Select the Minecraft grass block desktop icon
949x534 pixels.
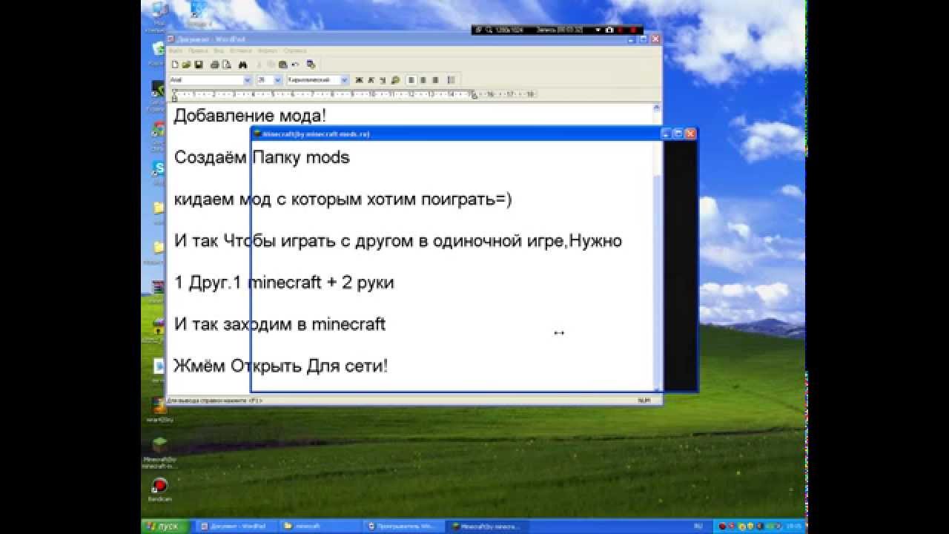coord(159,452)
